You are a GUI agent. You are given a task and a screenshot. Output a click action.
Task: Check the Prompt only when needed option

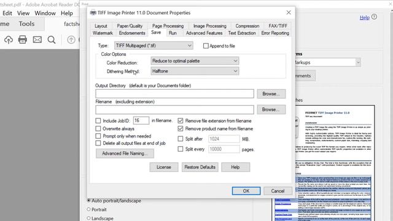98,136
